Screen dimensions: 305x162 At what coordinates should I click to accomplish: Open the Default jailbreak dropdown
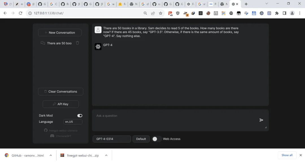click(x=141, y=139)
